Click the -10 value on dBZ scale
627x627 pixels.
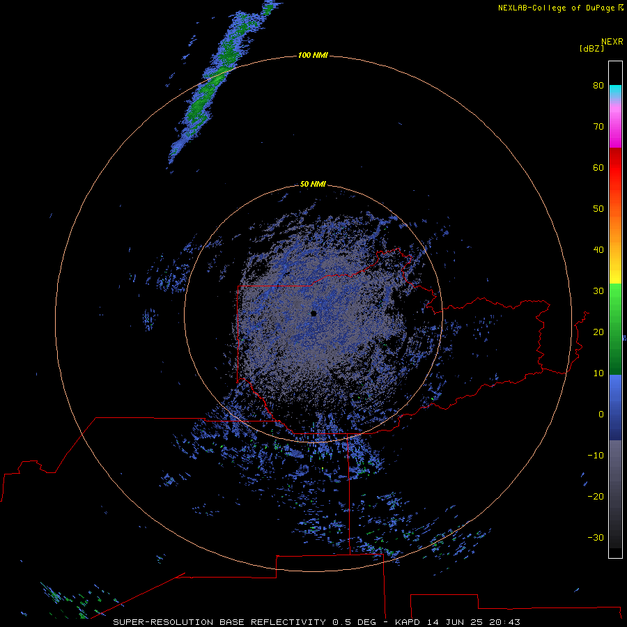pos(596,456)
